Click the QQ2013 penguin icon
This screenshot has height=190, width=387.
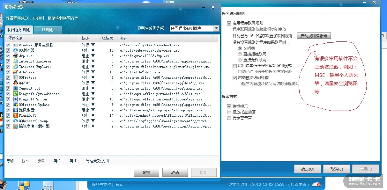(16, 83)
